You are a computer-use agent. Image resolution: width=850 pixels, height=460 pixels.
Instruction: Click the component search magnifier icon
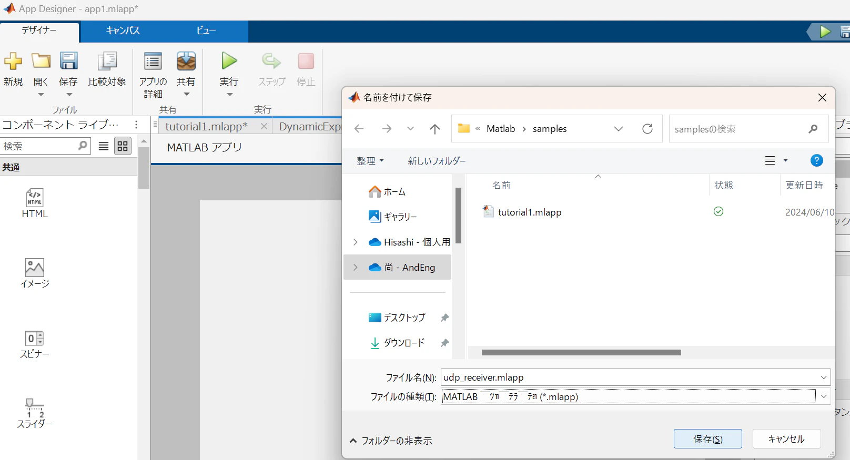click(83, 146)
